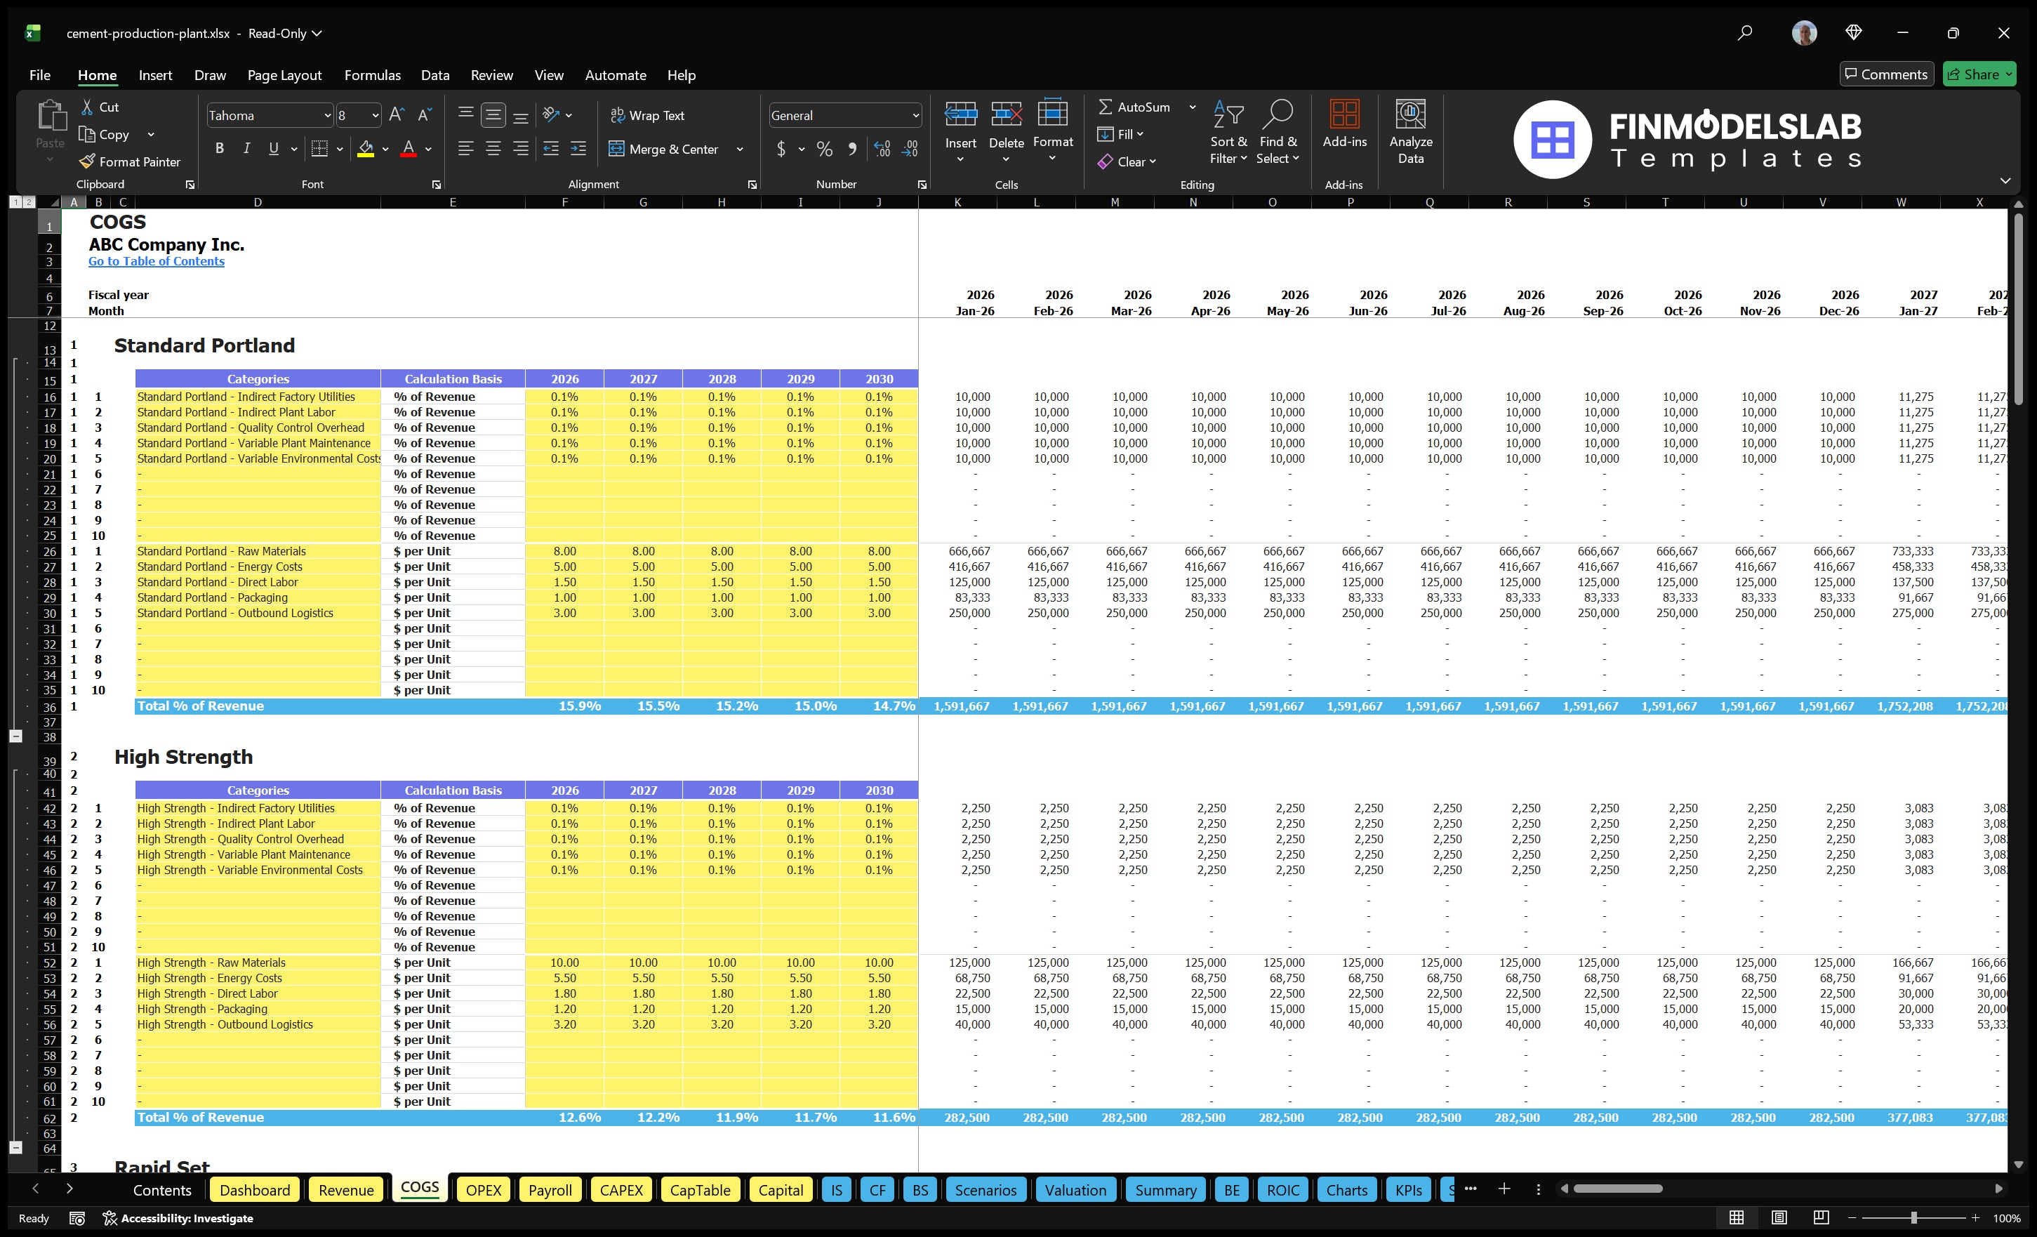
Task: Click the Comments button
Action: pyautogui.click(x=1887, y=74)
